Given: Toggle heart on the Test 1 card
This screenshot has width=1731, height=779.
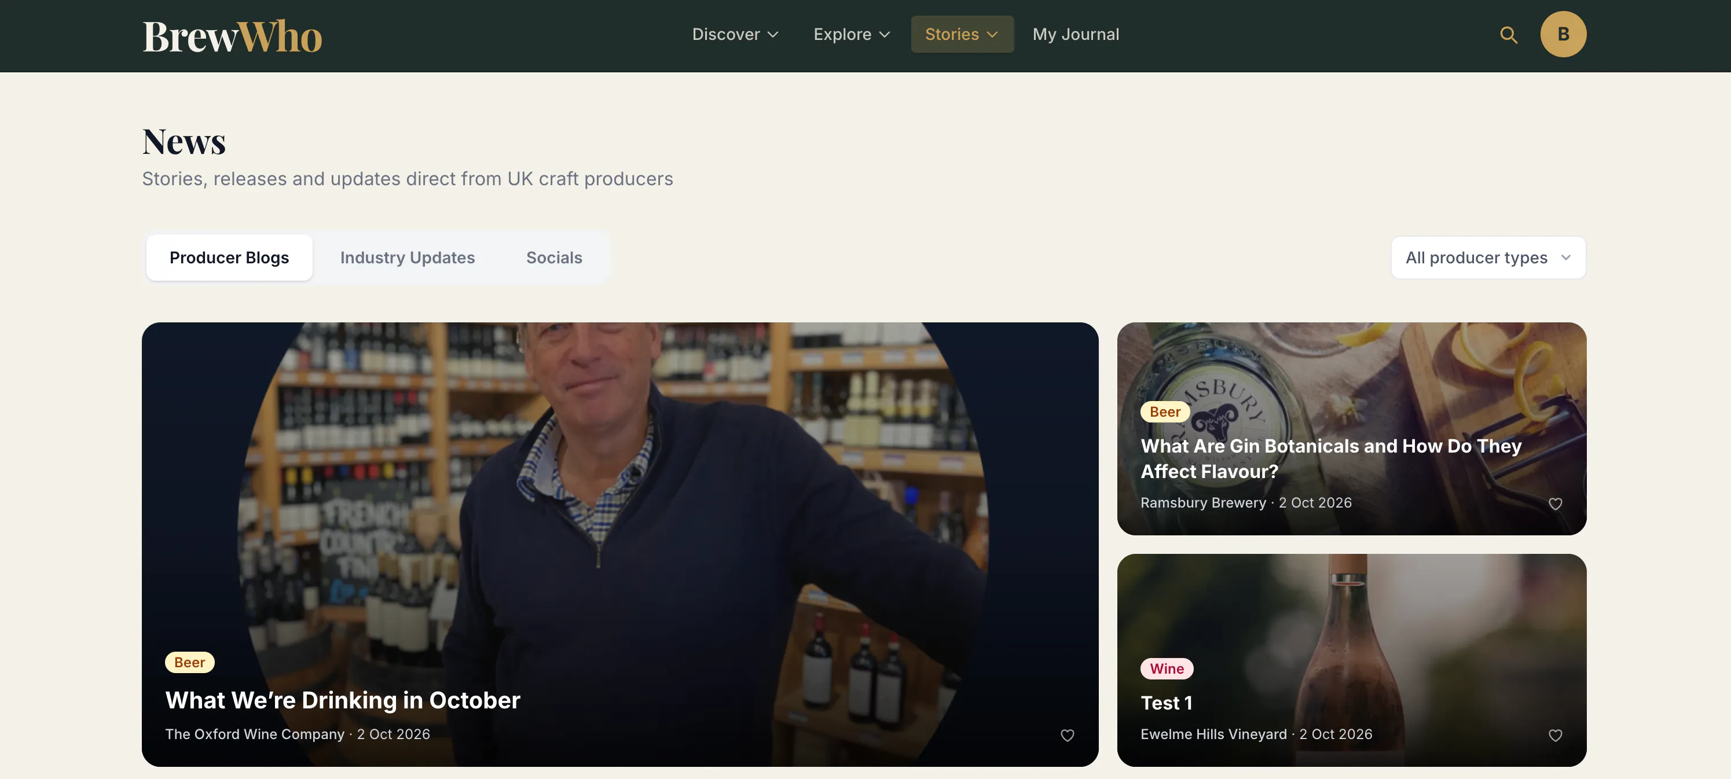Looking at the screenshot, I should [1555, 736].
